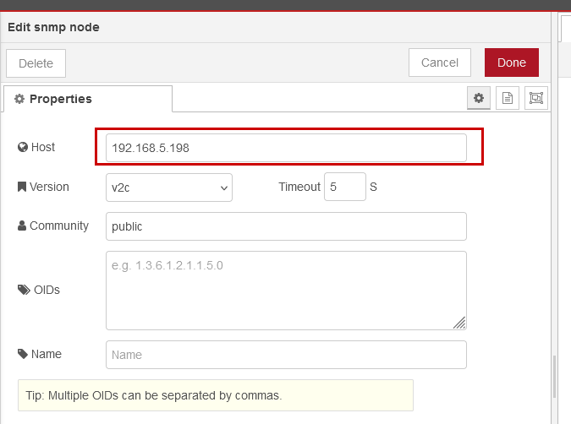571x424 pixels.
Task: Open the Version dropdown showing v2c
Action: pyautogui.click(x=169, y=188)
